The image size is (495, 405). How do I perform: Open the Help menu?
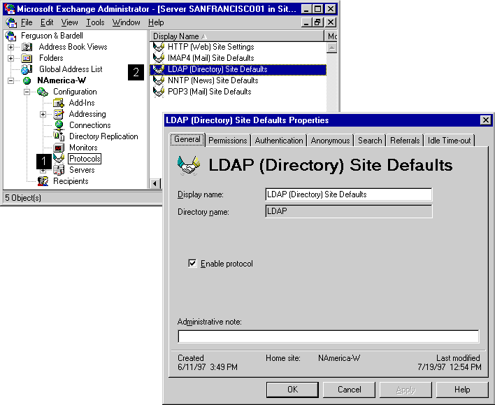click(x=156, y=23)
